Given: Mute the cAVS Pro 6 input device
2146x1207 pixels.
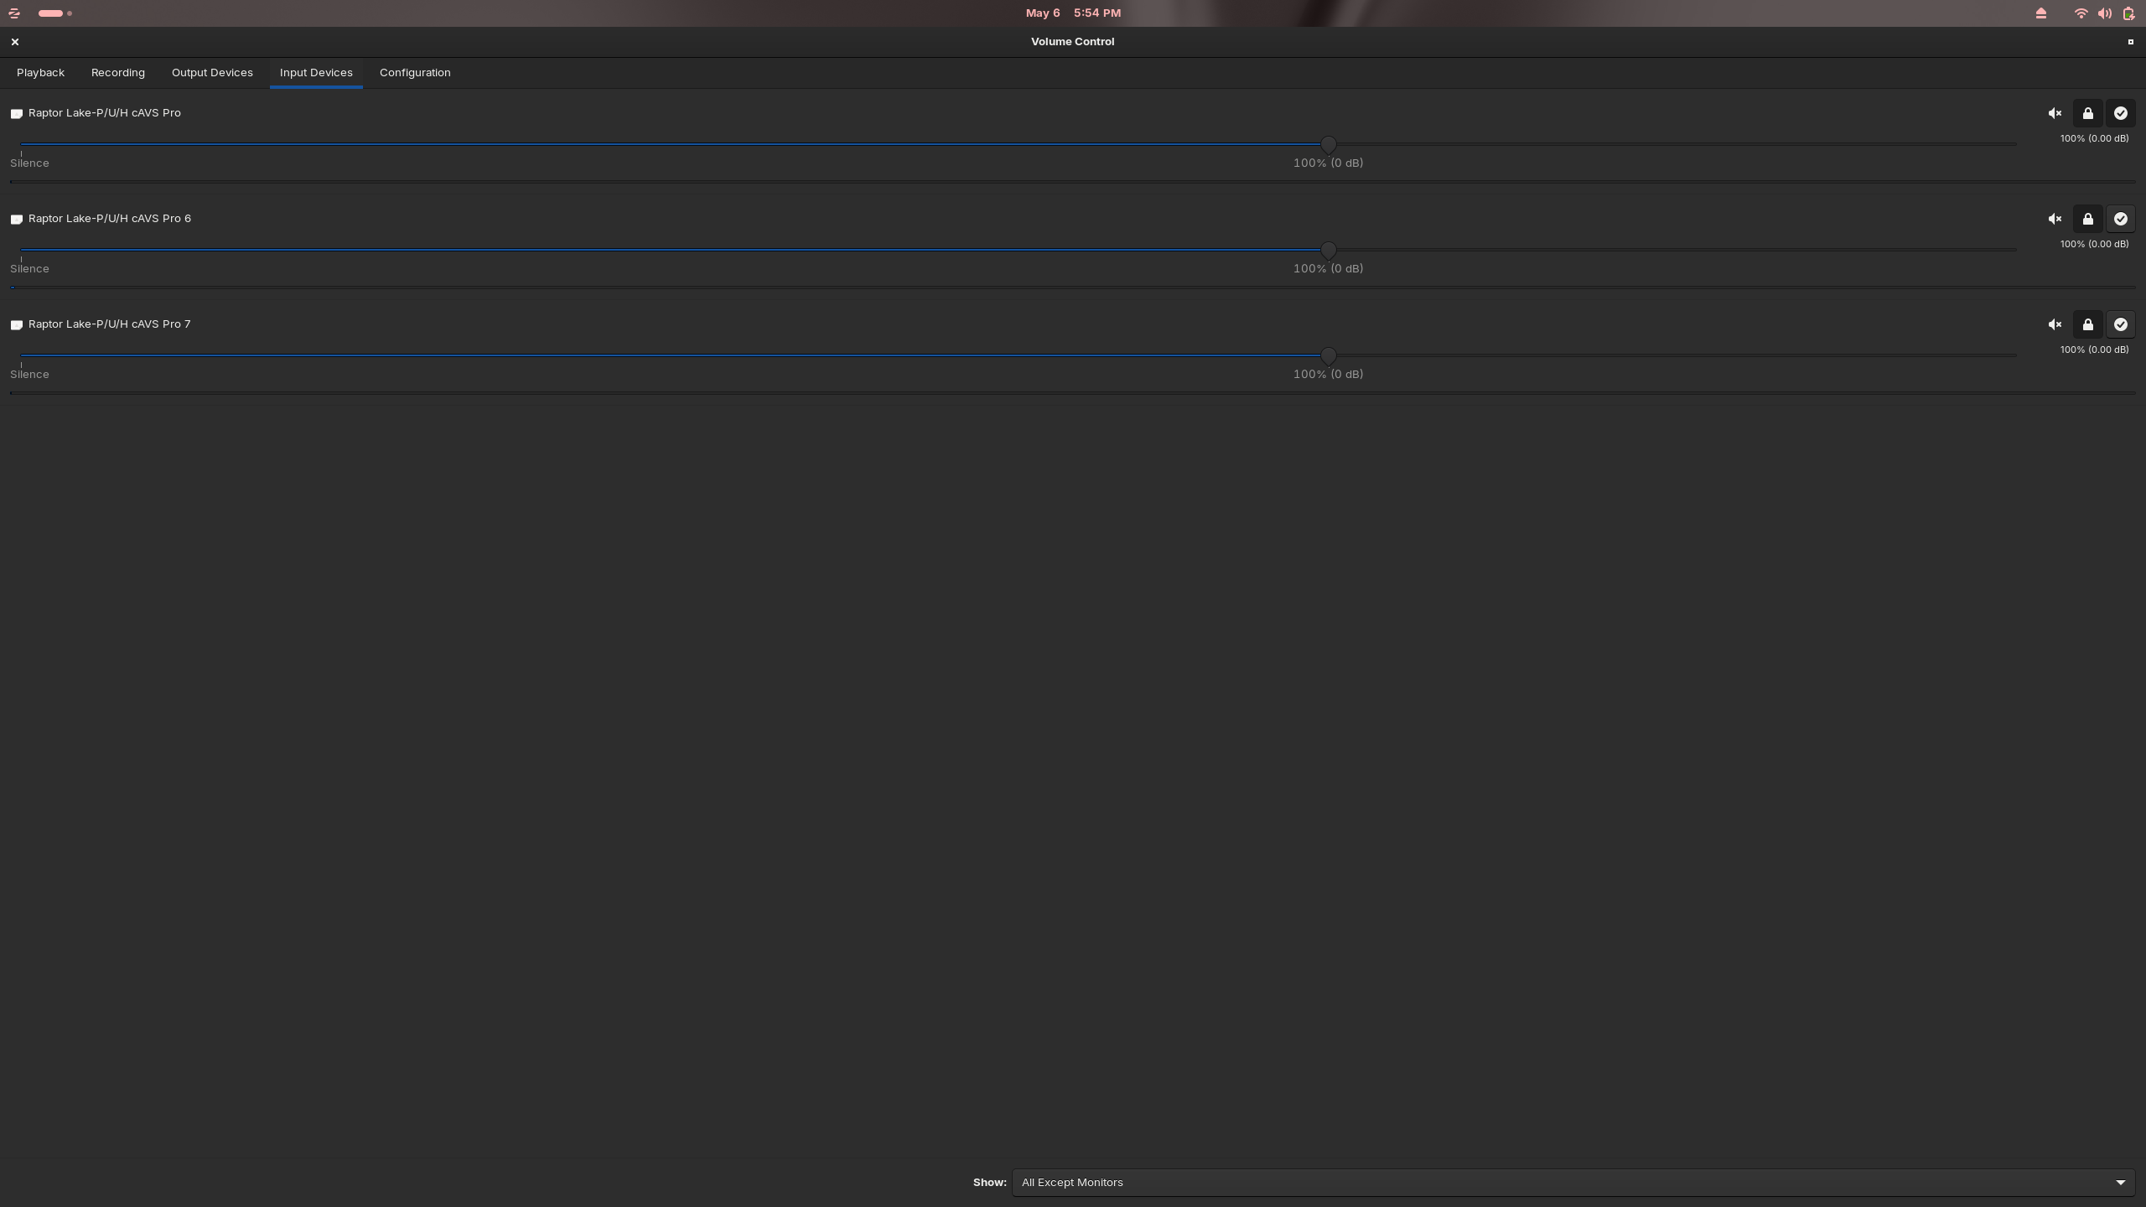Looking at the screenshot, I should coord(2055,219).
